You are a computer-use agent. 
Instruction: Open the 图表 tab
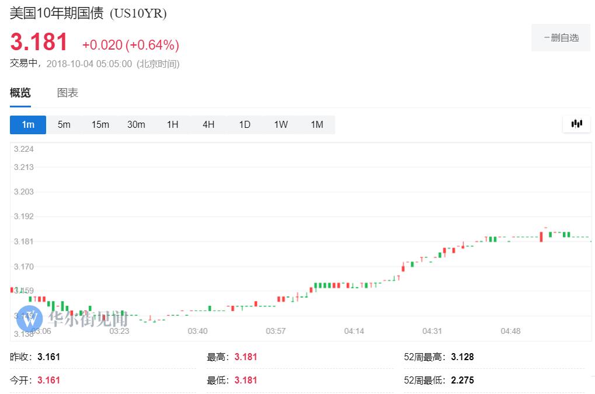click(68, 93)
